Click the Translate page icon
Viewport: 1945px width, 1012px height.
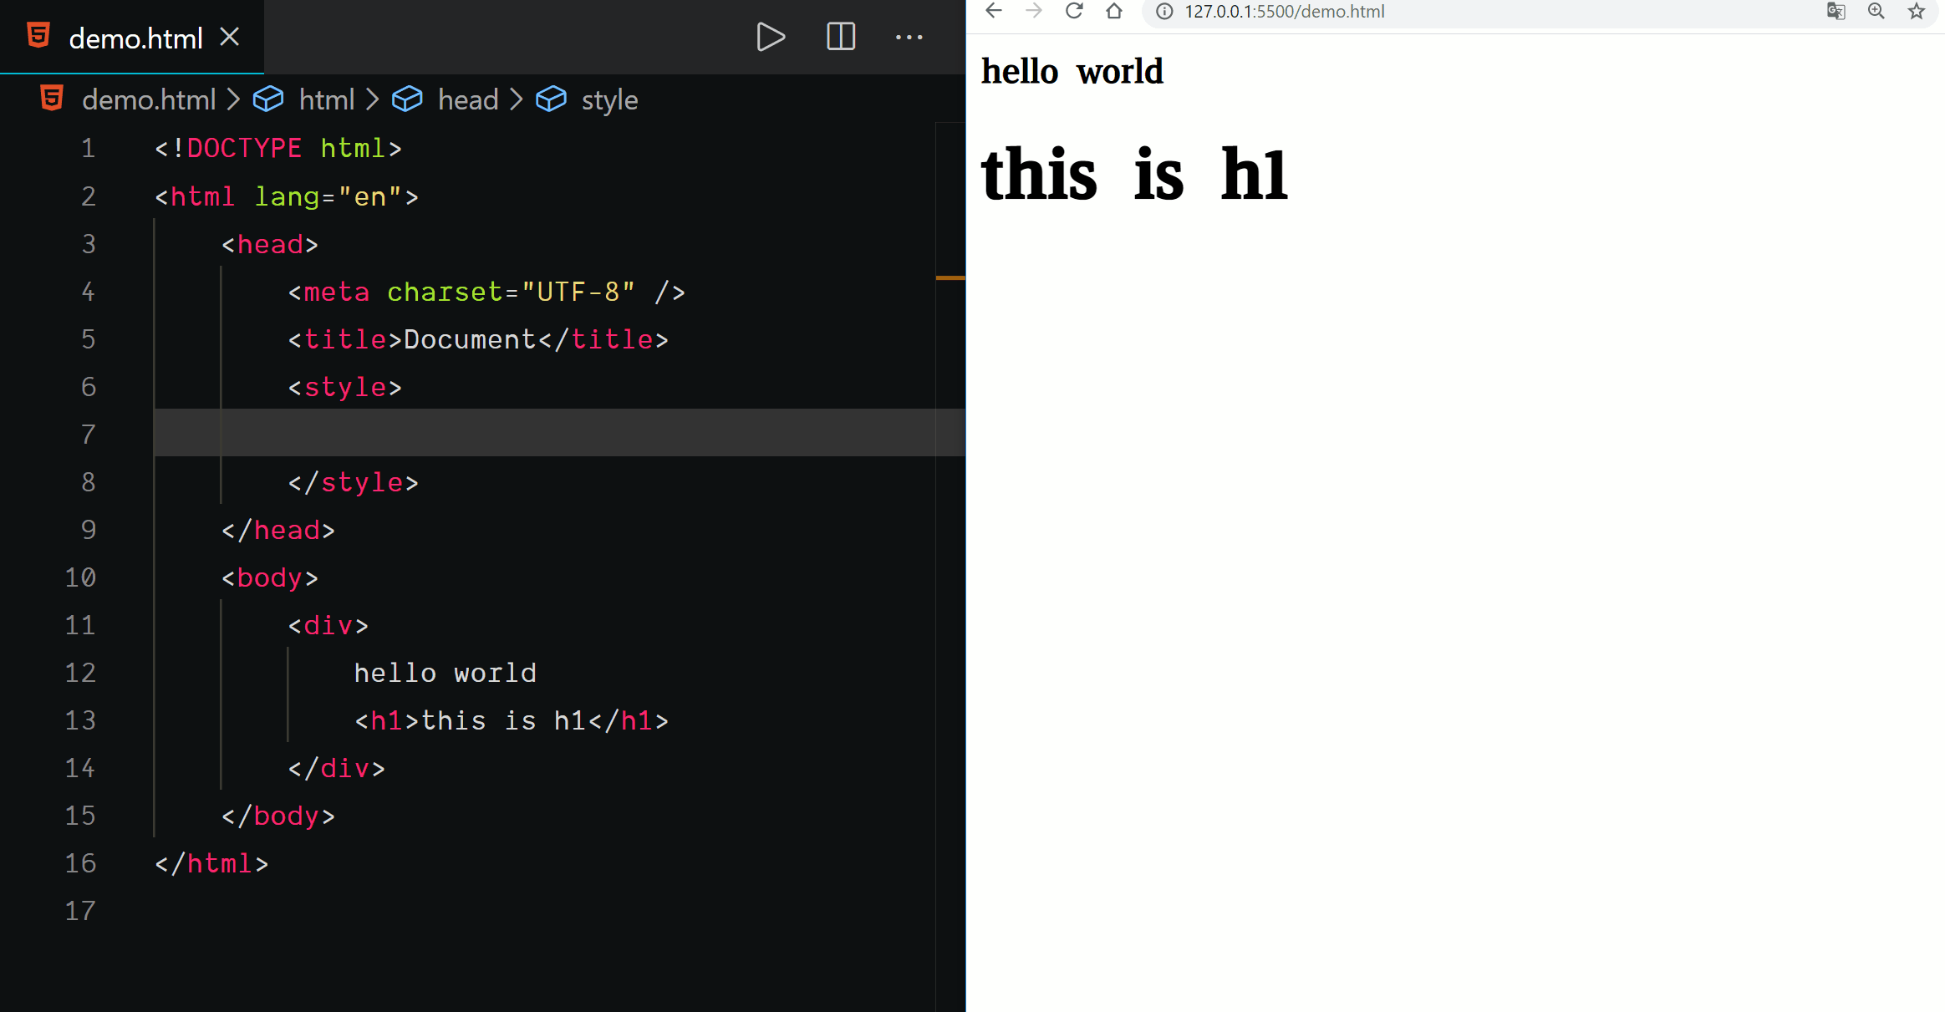tap(1836, 11)
